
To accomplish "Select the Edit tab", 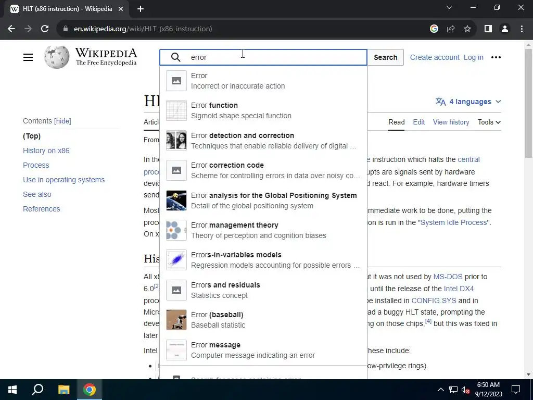I will tap(419, 122).
